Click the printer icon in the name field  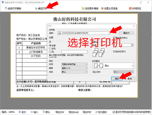(60, 33)
